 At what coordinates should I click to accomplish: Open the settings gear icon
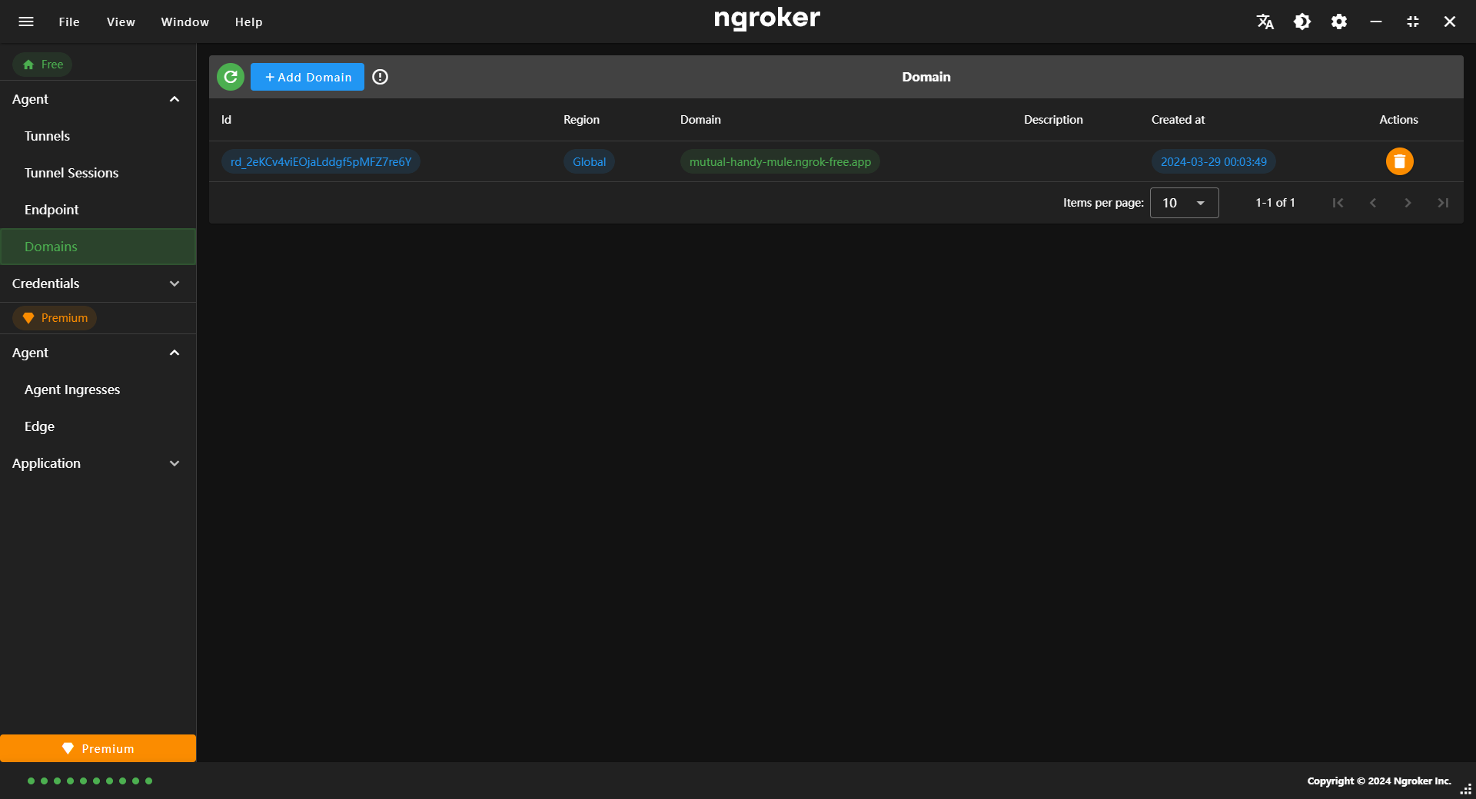(x=1338, y=22)
